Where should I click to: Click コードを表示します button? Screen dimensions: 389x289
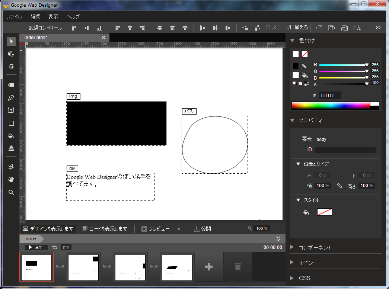point(105,229)
